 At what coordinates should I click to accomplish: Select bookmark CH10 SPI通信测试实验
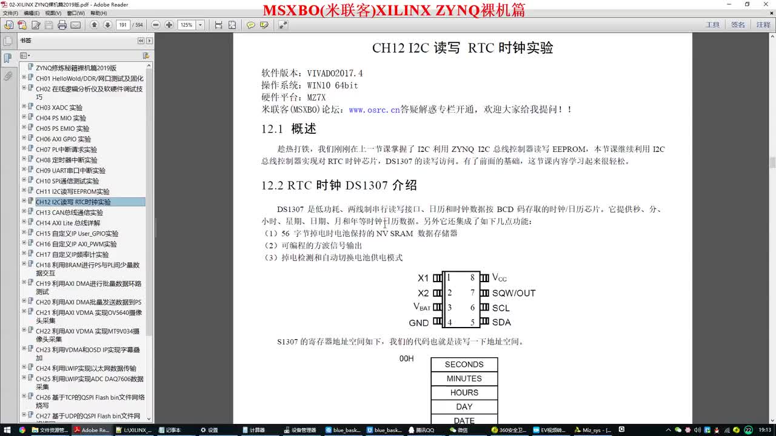coord(67,181)
